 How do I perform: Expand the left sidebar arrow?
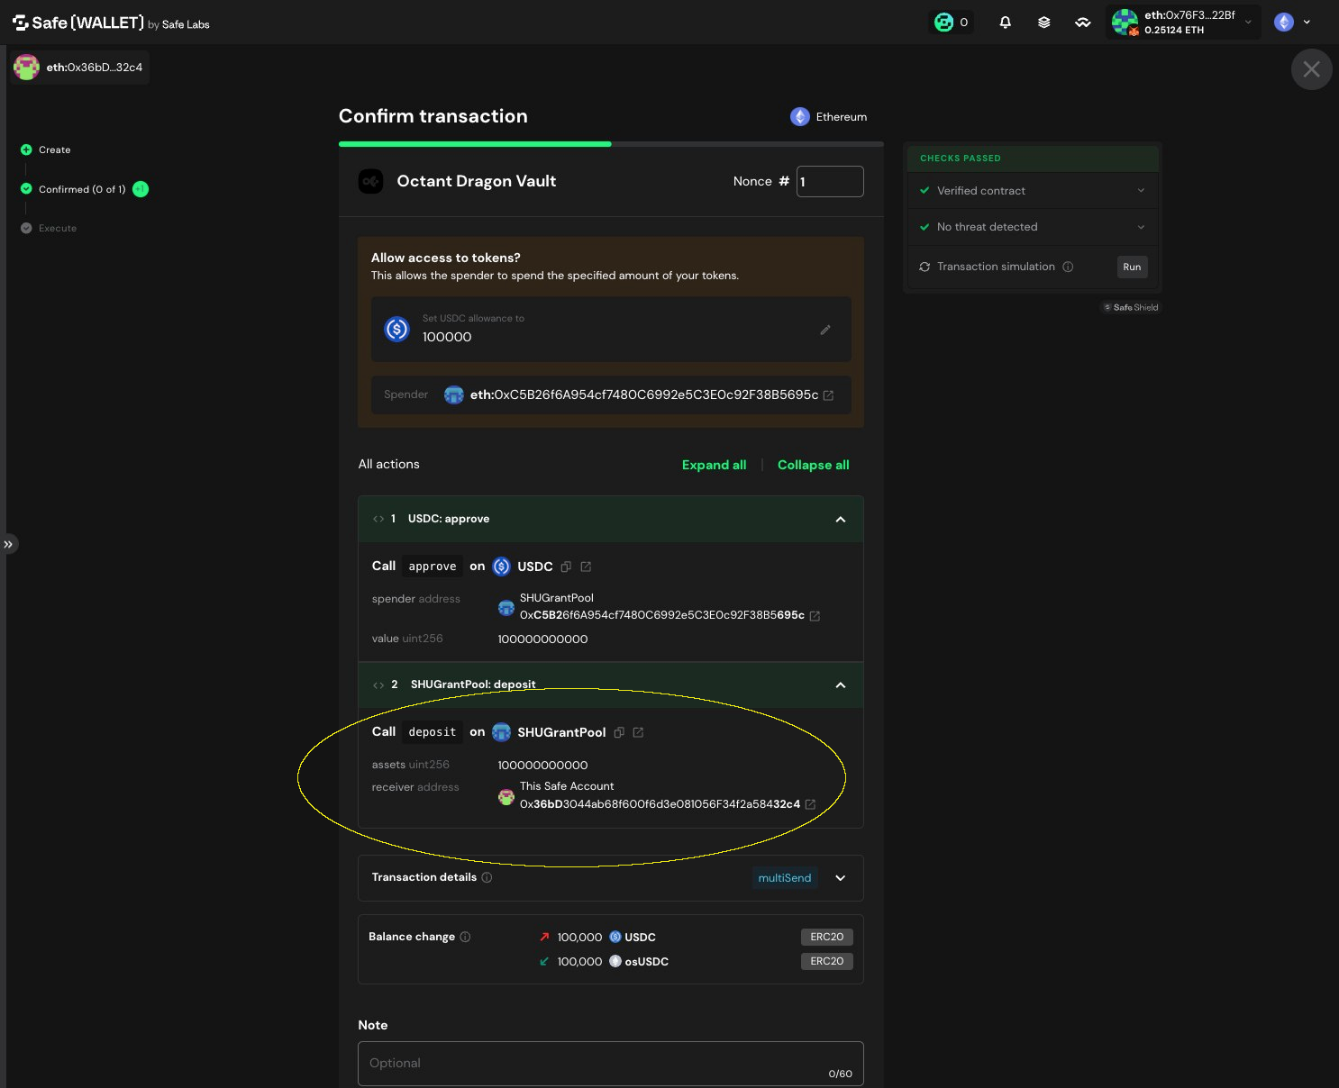(x=8, y=544)
